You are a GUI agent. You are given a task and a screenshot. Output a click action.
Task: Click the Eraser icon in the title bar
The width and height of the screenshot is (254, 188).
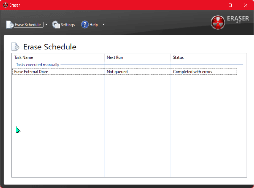point(5,5)
